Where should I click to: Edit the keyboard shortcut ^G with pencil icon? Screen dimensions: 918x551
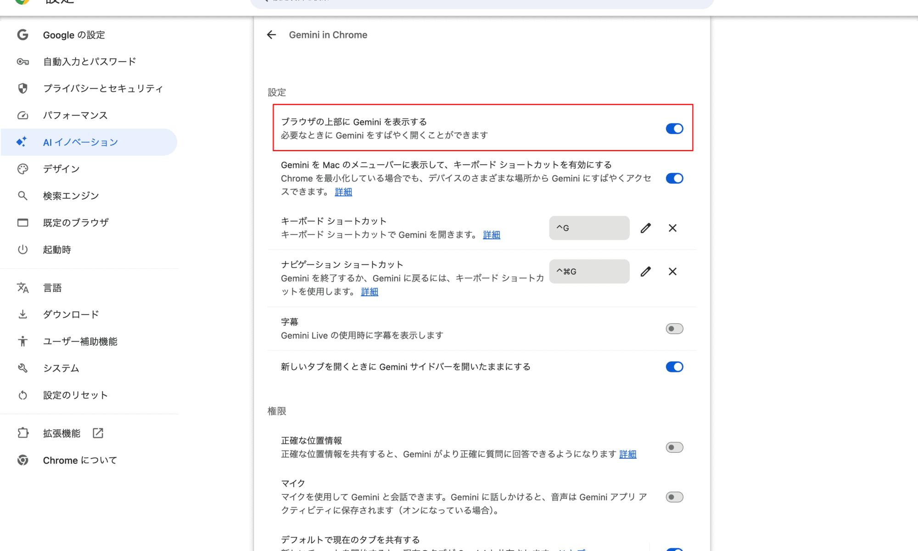pos(646,228)
